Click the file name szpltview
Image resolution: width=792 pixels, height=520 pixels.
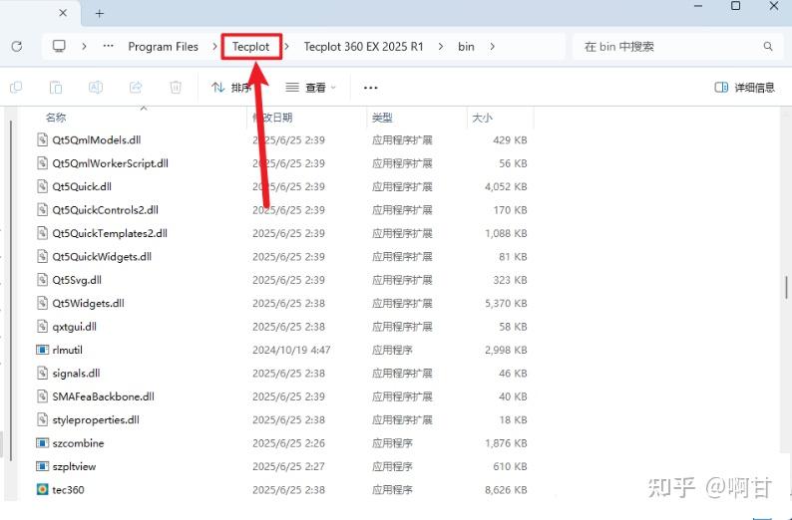[74, 466]
